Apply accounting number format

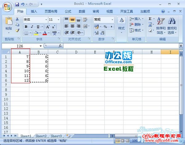pyautogui.click(x=97, y=27)
